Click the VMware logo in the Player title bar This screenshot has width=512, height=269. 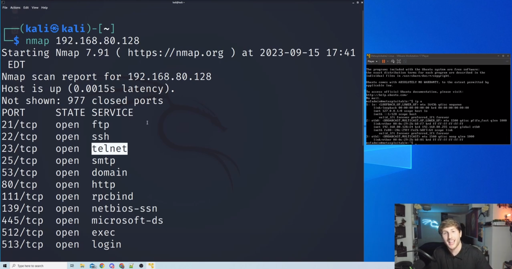click(x=369, y=56)
